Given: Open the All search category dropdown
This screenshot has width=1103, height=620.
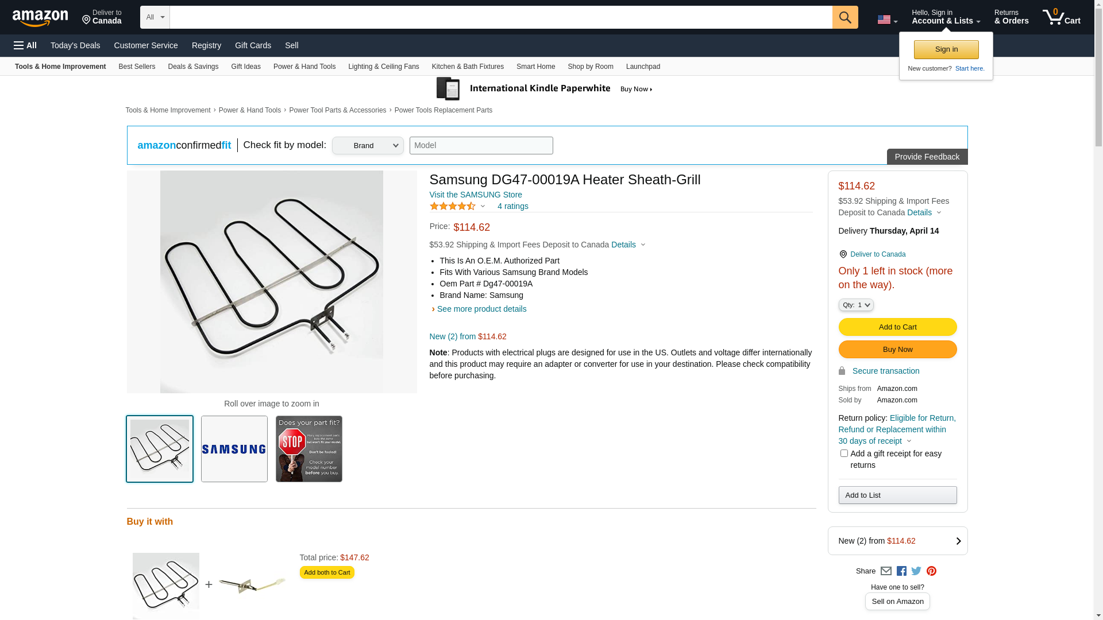Looking at the screenshot, I should (x=155, y=17).
